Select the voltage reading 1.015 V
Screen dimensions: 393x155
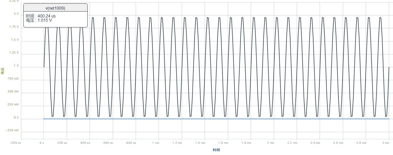pos(45,20)
